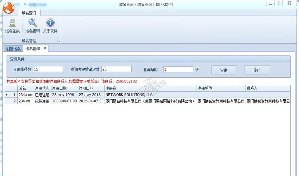The height and width of the screenshot is (176, 299).
Task: Sort by the 注册状态 column header
Action: pos(43,88)
